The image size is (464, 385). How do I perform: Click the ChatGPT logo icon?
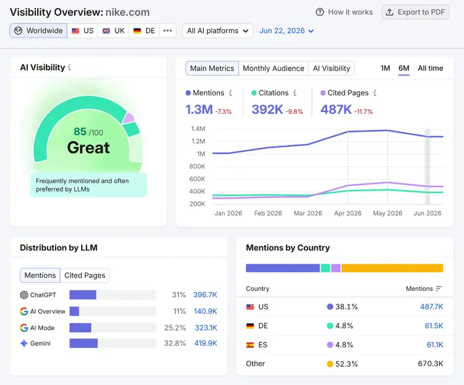[24, 295]
